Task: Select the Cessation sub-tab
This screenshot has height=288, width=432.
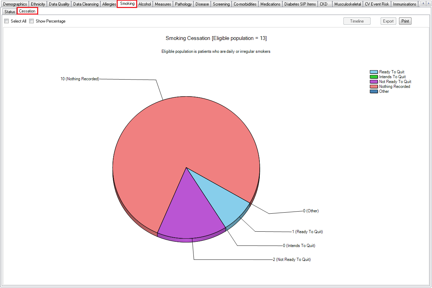Action: point(27,11)
